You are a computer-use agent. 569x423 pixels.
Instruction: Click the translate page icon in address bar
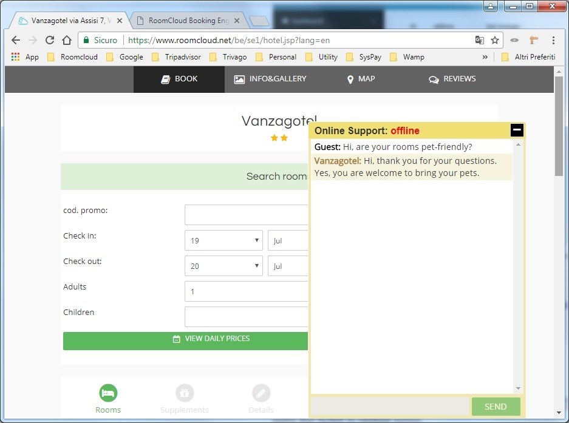pos(479,40)
